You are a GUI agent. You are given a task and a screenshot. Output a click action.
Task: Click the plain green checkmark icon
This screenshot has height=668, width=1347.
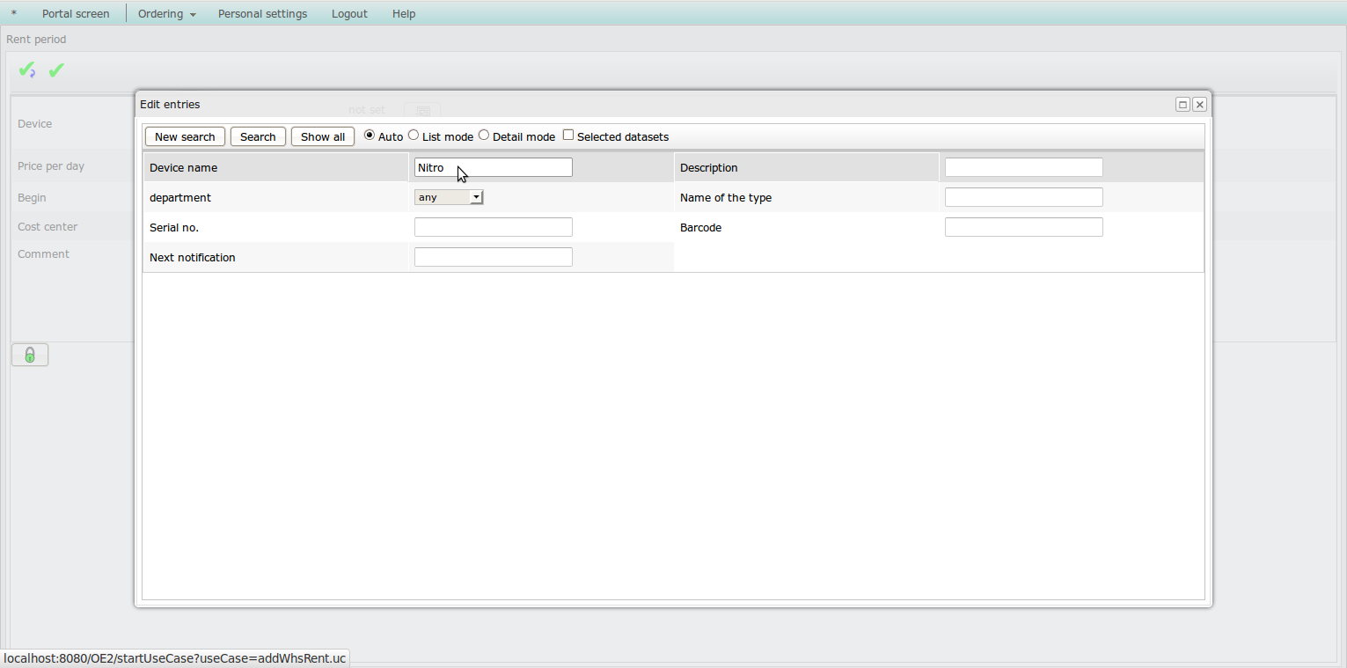(56, 70)
